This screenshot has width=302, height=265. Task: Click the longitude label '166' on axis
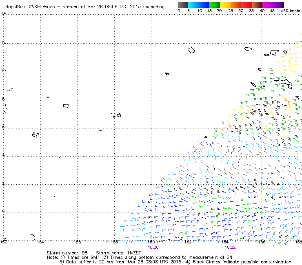point(262,242)
